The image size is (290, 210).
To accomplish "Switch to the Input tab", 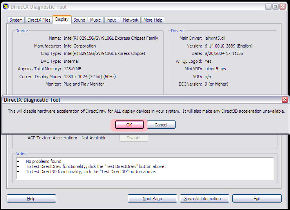I will click(x=111, y=20).
